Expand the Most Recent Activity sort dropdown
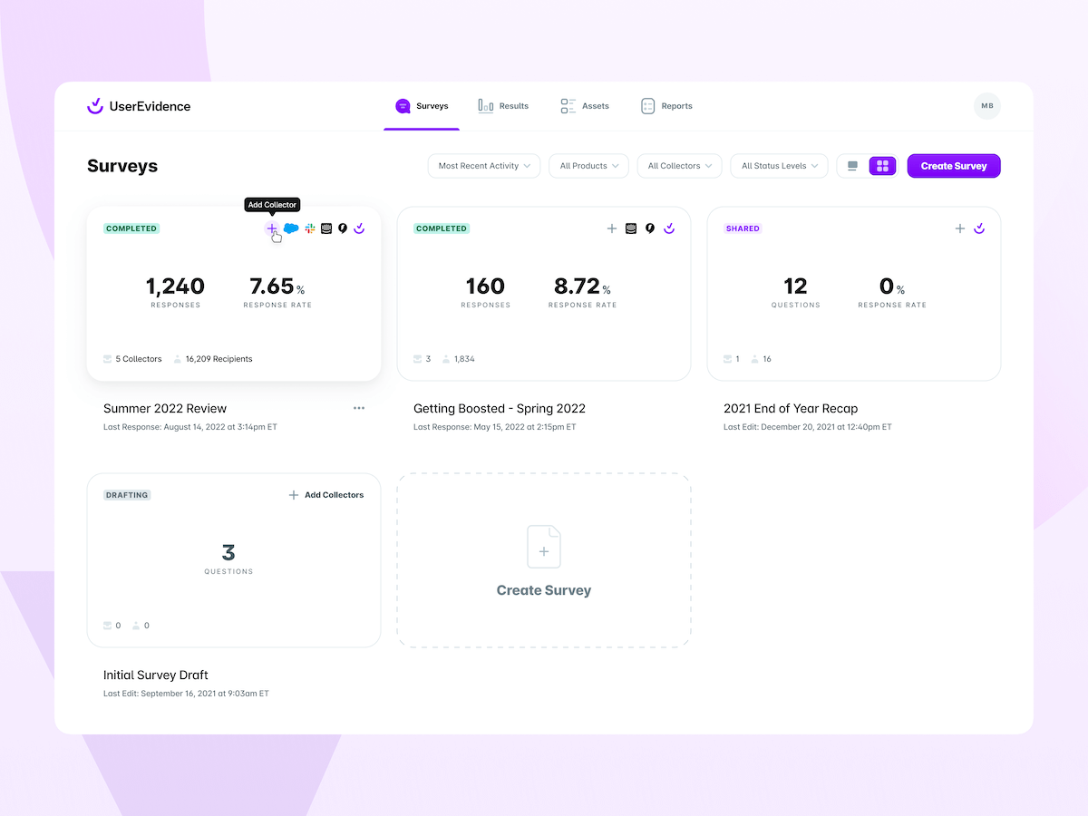This screenshot has height=816, width=1088. tap(484, 166)
